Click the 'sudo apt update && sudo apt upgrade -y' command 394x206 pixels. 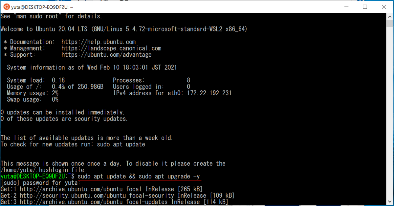pos(139,177)
